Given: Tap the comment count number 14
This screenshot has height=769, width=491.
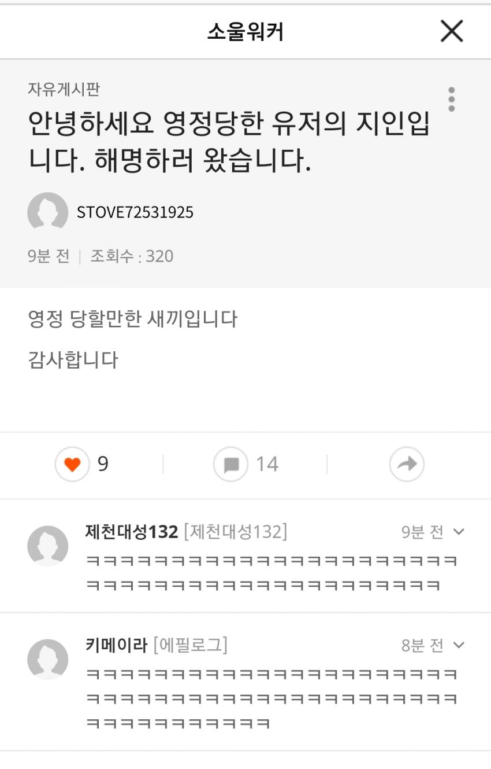Looking at the screenshot, I should pos(267,464).
